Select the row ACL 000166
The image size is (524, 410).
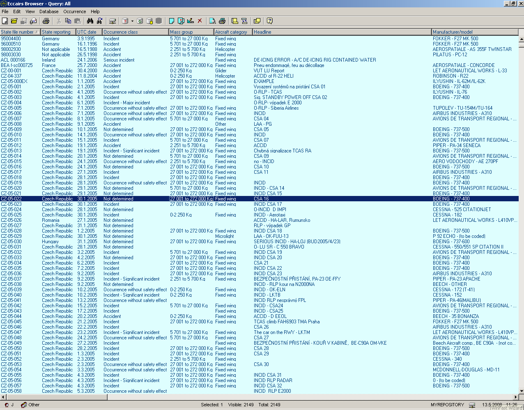click(x=259, y=60)
